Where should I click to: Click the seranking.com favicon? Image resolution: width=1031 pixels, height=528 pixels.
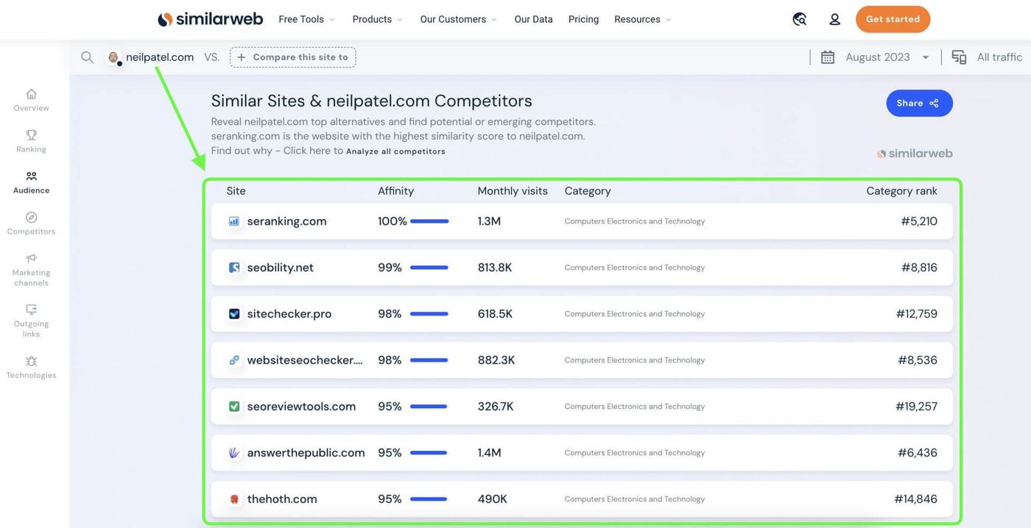(x=234, y=221)
